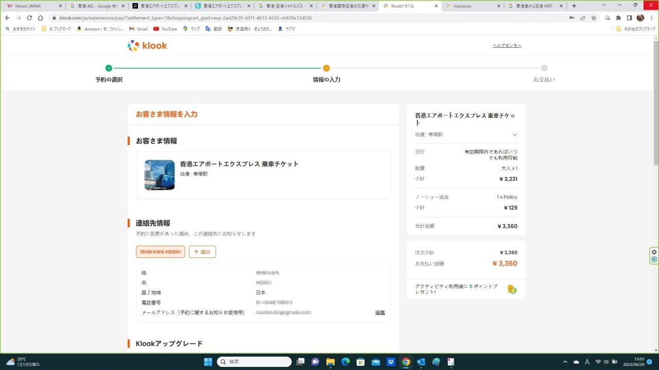Click the Airport Express ticket thumbnail
The height and width of the screenshot is (370, 659).
point(160,175)
